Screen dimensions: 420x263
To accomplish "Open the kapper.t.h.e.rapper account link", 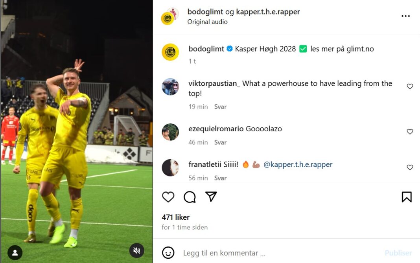I will click(268, 11).
